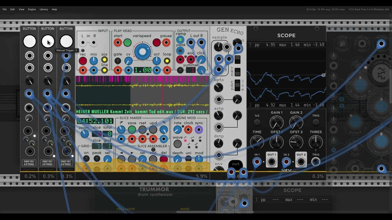
Task: Click the Scope THRES knob
Action: pos(316,142)
